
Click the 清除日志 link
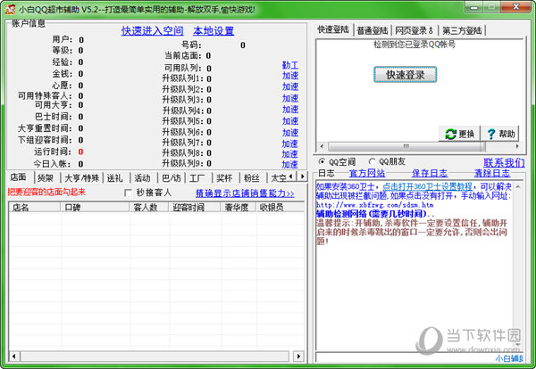[x=492, y=173]
